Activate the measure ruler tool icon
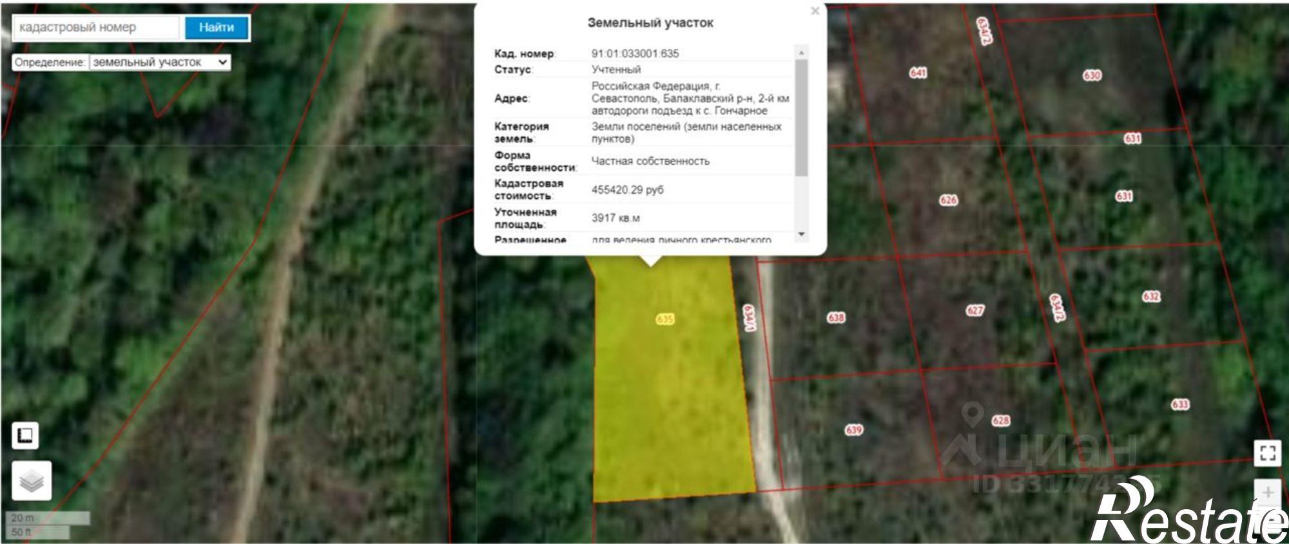The width and height of the screenshot is (1289, 544). click(x=25, y=436)
